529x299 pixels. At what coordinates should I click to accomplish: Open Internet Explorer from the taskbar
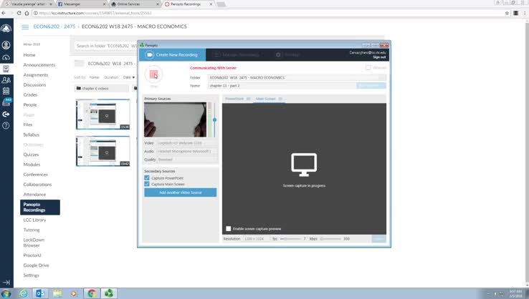pyautogui.click(x=23, y=293)
